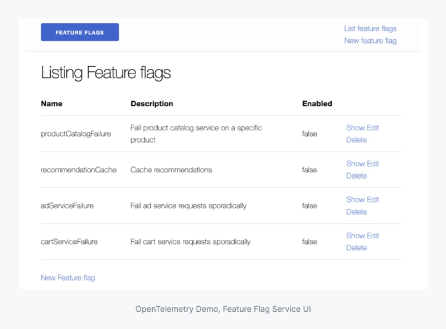Click 'Fail cart service requests sporadically' text
This screenshot has width=446, height=329.
190,242
